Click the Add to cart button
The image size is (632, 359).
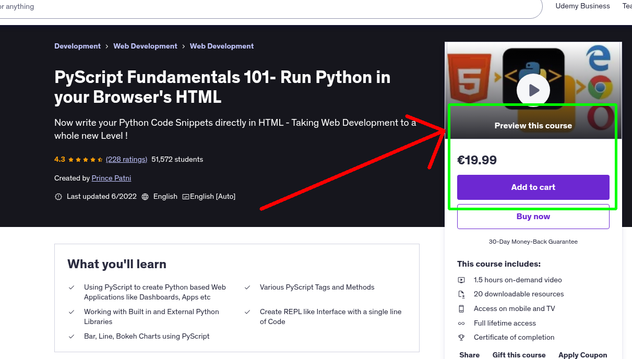point(533,187)
